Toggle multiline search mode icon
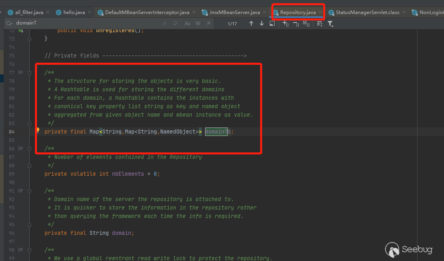444x261 pixels. pos(320,24)
